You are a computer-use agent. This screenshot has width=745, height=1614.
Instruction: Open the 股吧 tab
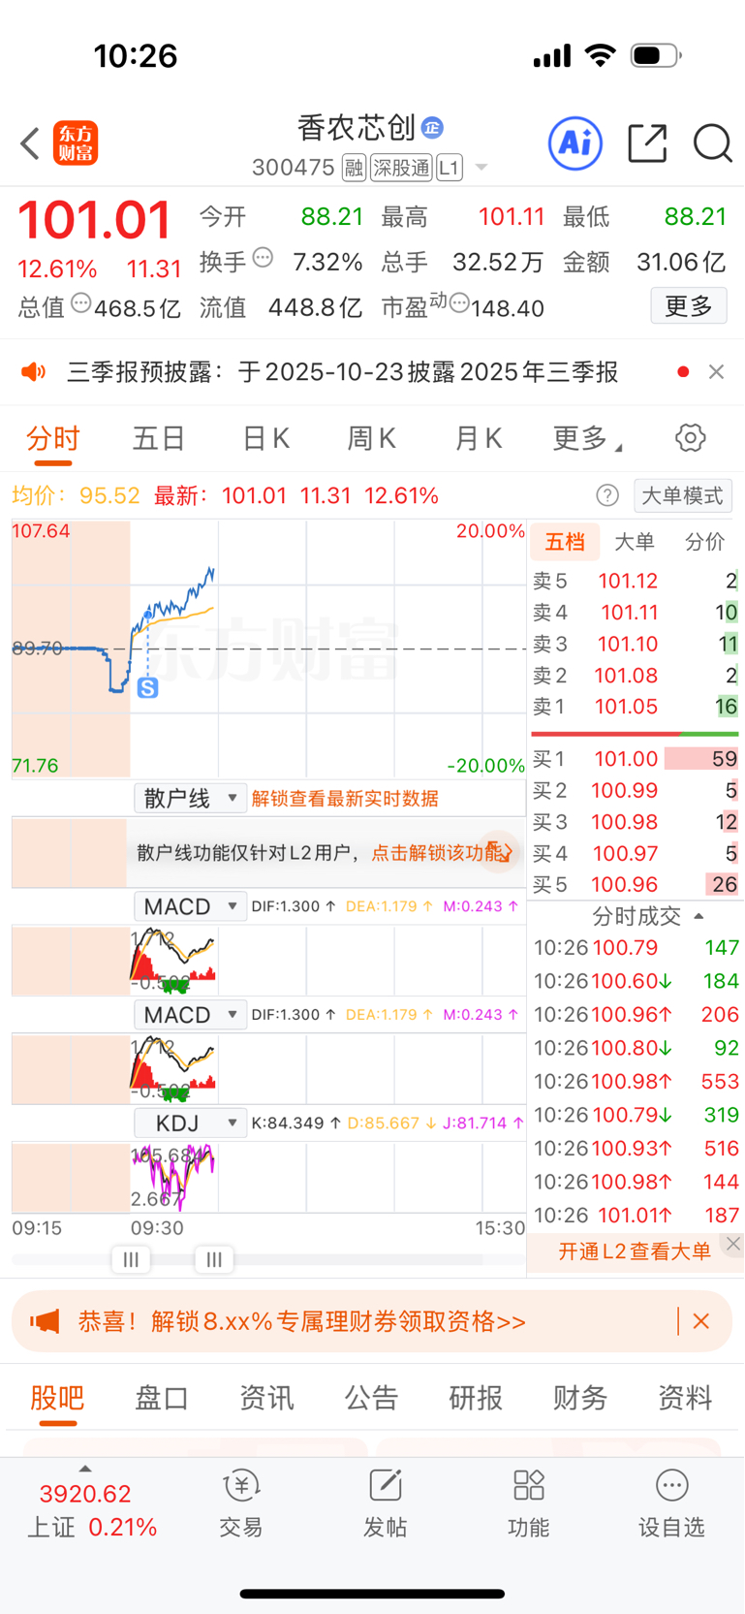pos(57,1398)
